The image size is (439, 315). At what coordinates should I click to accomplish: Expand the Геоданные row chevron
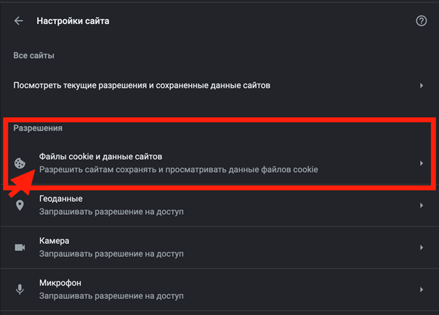coord(422,205)
